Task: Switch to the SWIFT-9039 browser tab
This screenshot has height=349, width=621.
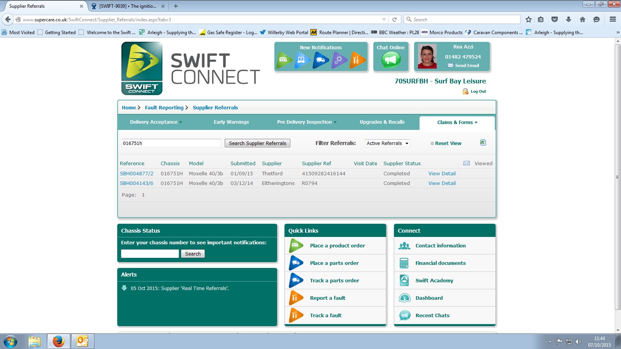Action: pyautogui.click(x=127, y=6)
